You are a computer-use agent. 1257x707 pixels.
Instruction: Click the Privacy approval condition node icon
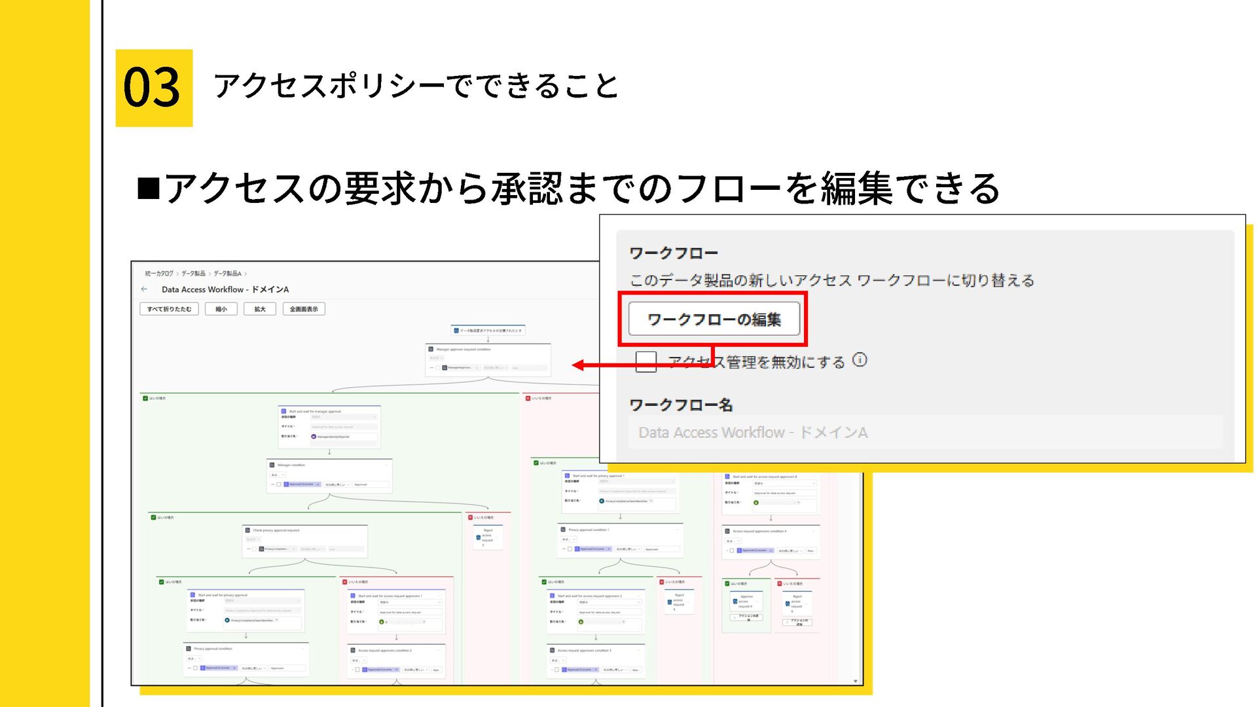pos(189,649)
